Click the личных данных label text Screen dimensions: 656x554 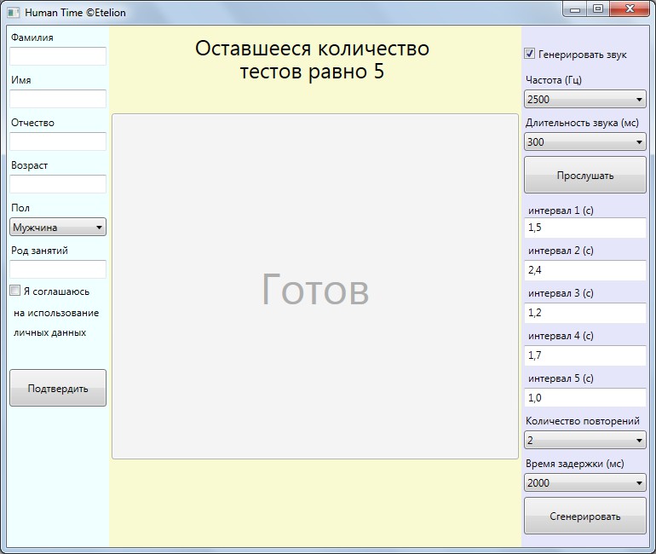tap(49, 332)
